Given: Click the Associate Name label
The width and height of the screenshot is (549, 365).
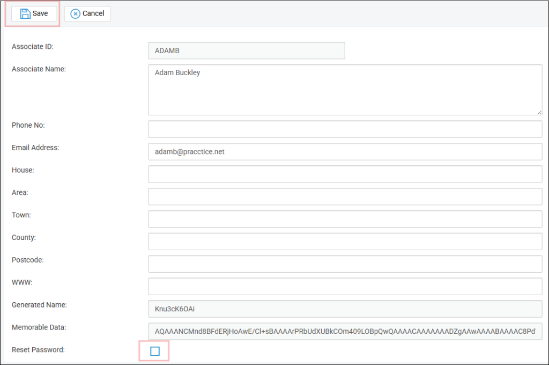Looking at the screenshot, I should pos(39,69).
